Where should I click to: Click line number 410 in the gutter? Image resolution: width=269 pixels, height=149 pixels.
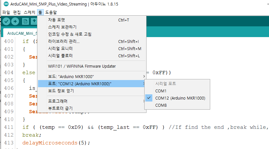(9, 119)
